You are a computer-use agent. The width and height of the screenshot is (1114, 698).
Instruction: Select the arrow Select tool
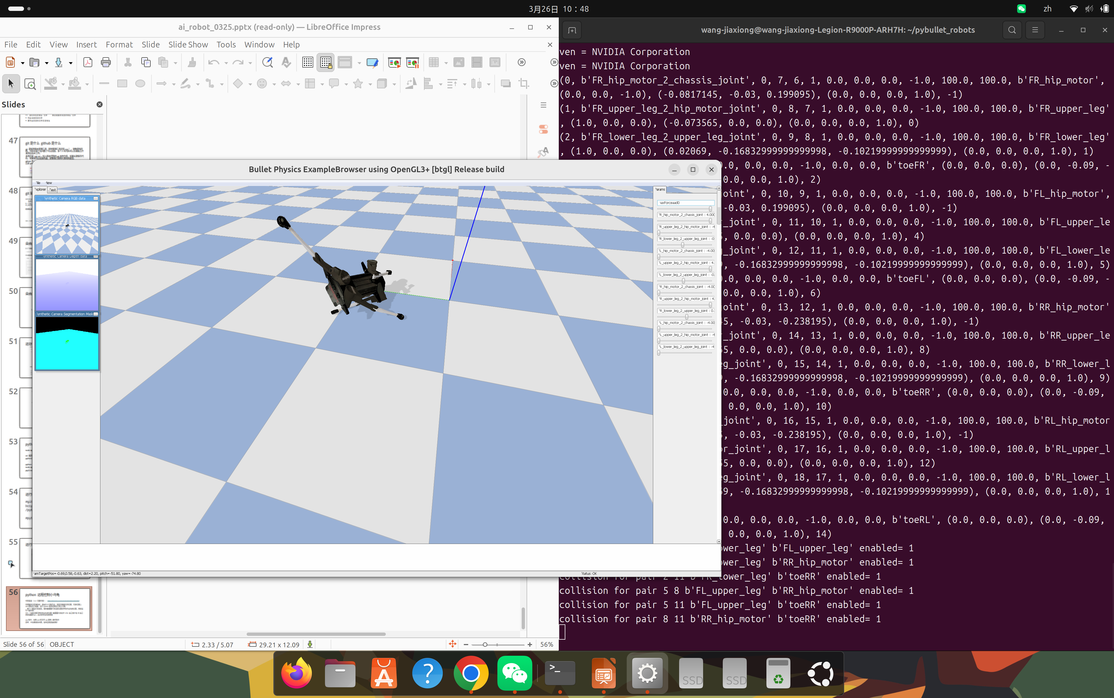11,83
